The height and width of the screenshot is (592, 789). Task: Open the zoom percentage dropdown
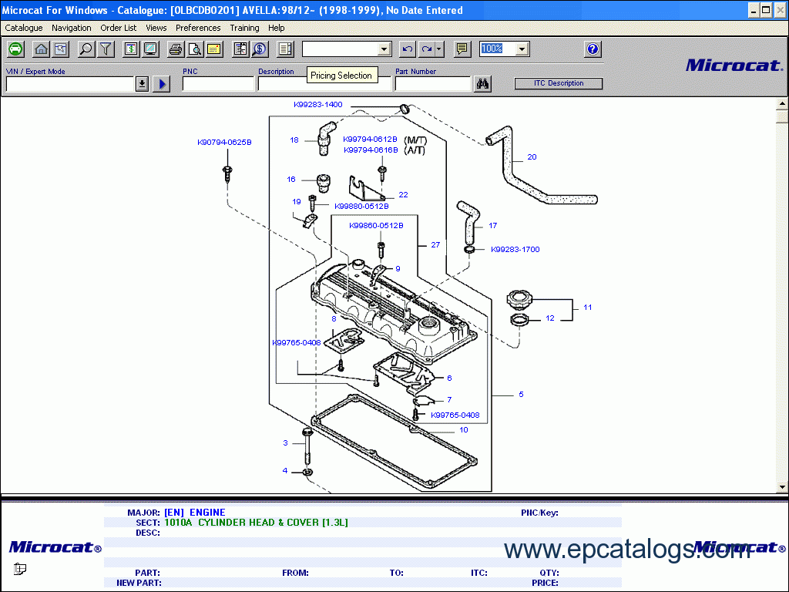[x=522, y=49]
